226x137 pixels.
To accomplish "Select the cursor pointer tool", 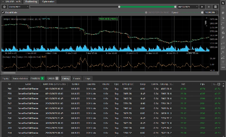I will point(223,3).
